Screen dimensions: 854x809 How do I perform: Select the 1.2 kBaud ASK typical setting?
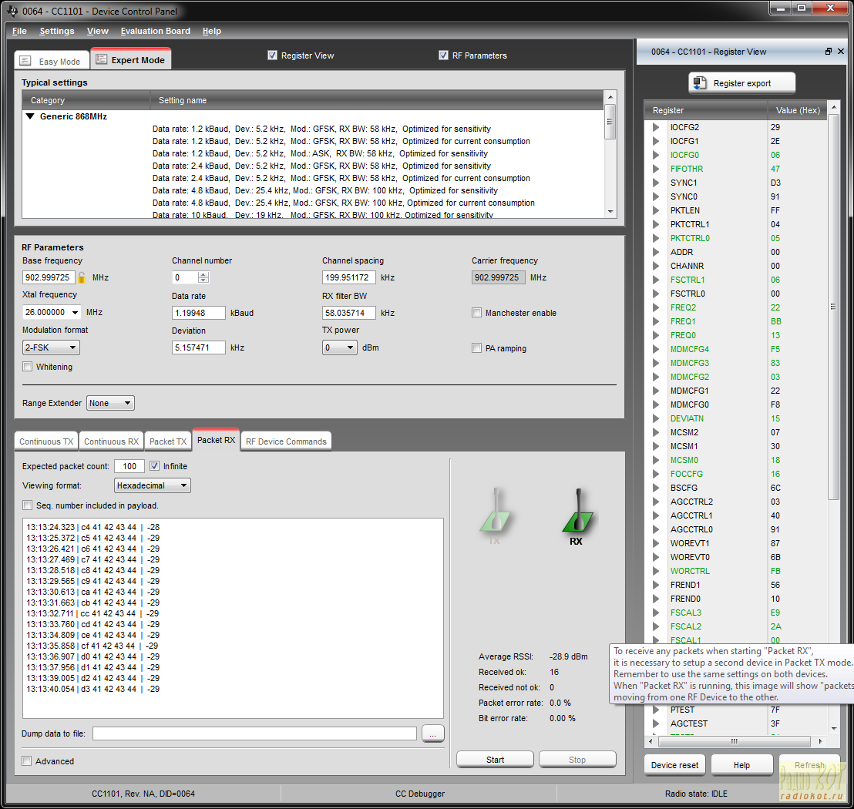click(321, 153)
